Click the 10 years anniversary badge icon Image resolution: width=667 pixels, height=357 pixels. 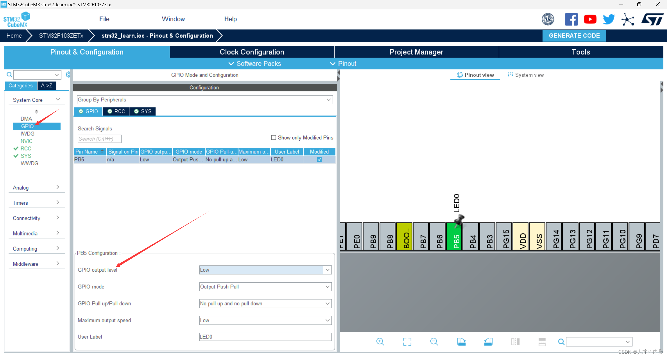point(548,19)
